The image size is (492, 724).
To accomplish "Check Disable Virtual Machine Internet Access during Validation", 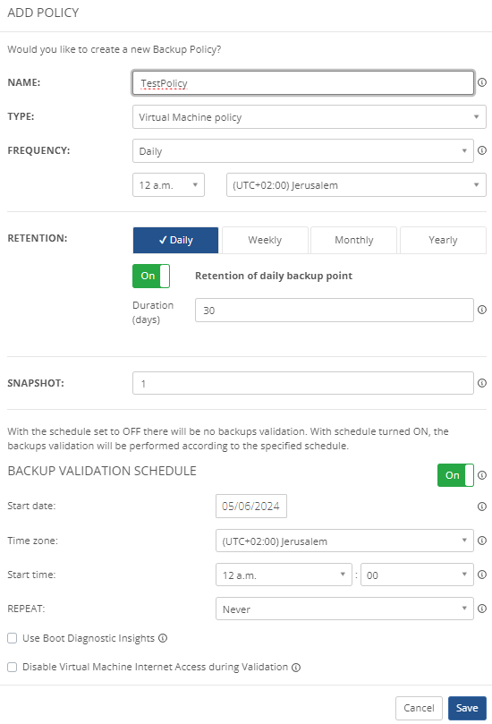I will [12, 668].
